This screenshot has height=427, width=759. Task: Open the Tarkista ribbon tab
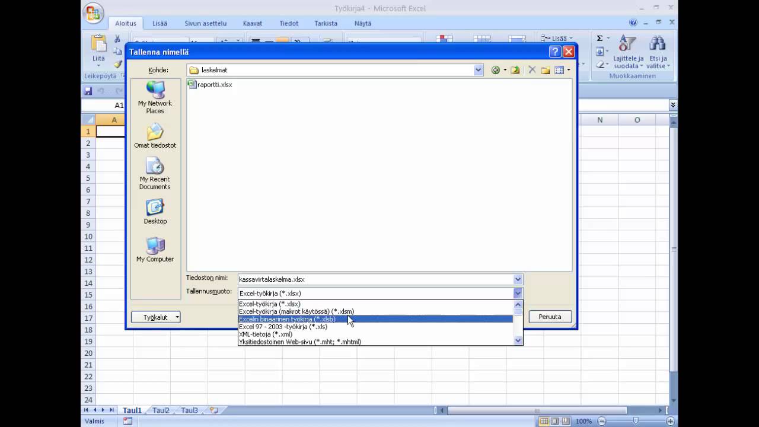click(326, 23)
